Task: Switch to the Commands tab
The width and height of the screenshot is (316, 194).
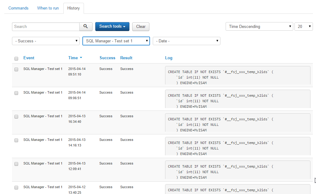Action: 18,8
